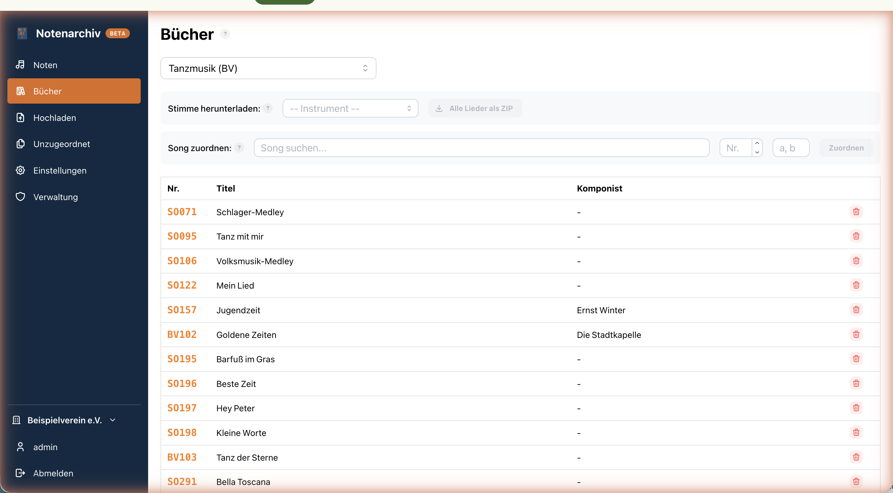The height and width of the screenshot is (493, 893).
Task: Click the Notenarchiv logo icon
Action: (22, 33)
